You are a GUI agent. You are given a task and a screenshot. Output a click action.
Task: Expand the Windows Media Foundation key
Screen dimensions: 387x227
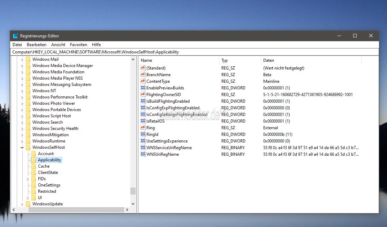point(22,72)
